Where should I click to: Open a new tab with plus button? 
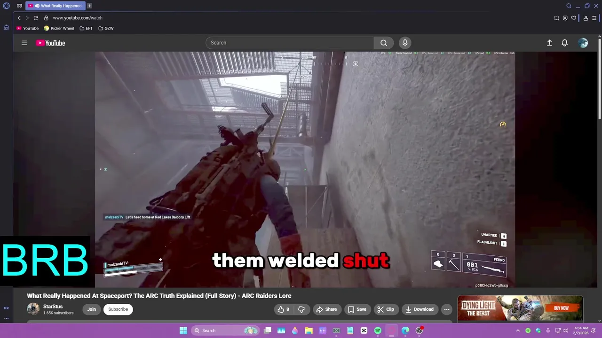coord(89,6)
